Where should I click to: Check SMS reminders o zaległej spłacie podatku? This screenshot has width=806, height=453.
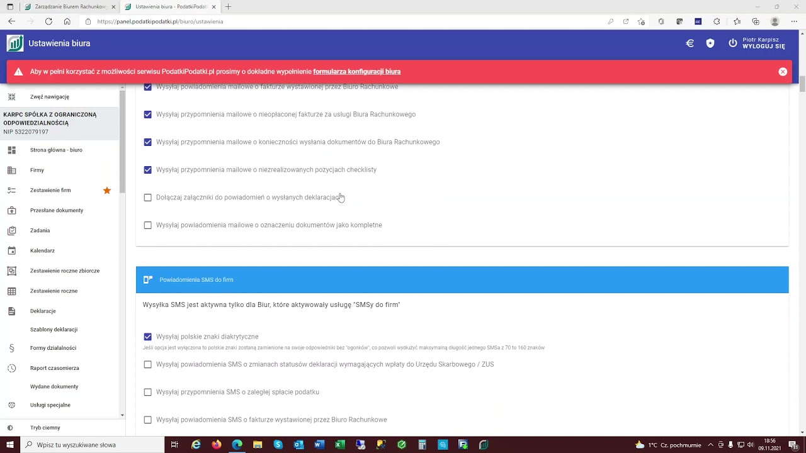click(x=147, y=392)
